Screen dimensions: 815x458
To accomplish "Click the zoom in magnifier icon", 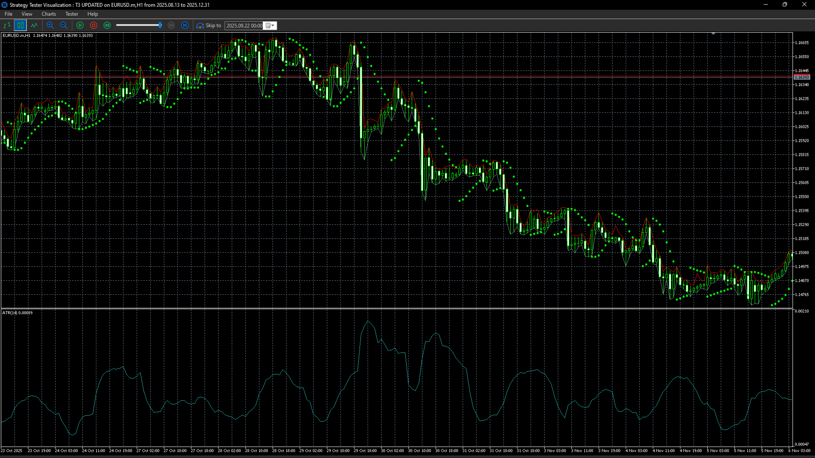I will point(50,25).
